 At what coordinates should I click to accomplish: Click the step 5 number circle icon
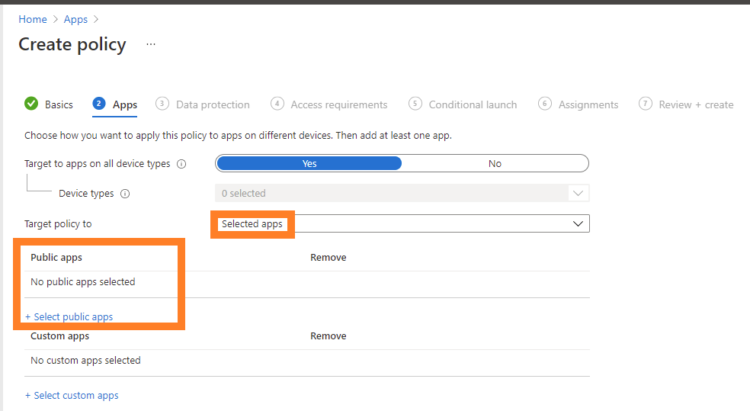click(415, 104)
